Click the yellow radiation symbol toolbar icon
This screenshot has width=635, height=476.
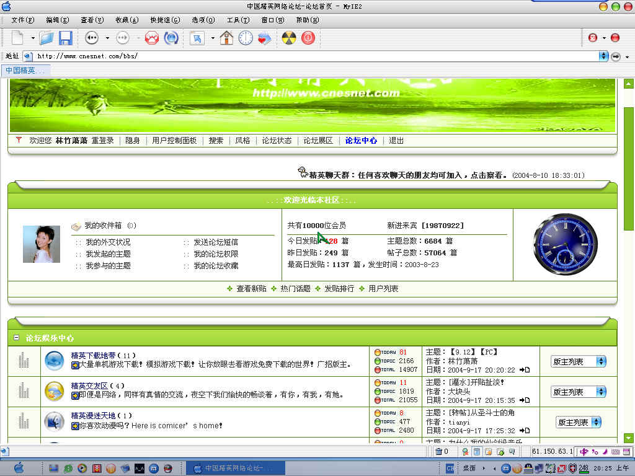(289, 38)
